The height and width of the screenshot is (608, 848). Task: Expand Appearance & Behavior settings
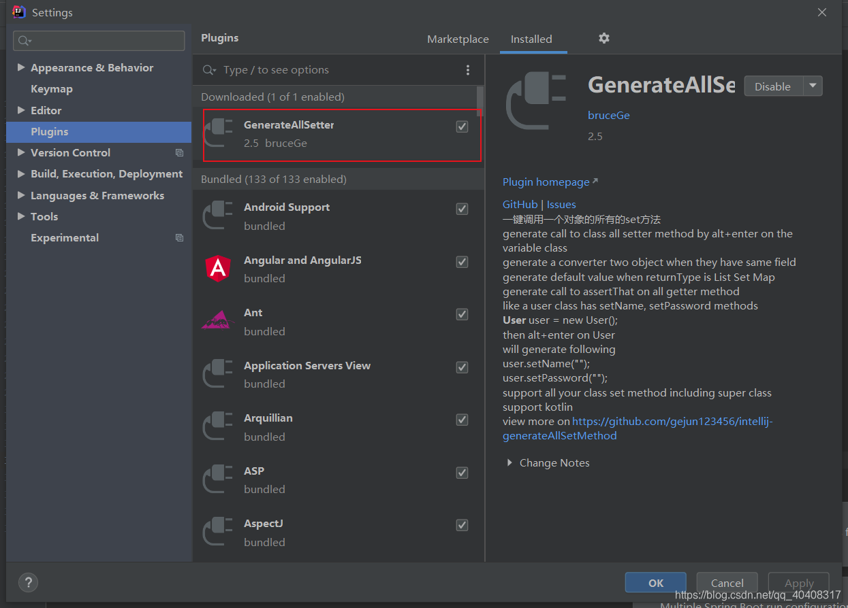tap(21, 67)
